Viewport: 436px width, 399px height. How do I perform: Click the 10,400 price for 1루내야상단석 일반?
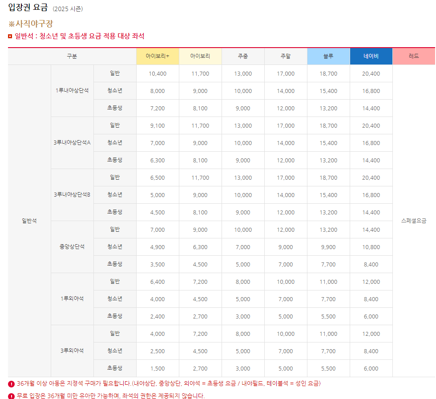pyautogui.click(x=157, y=74)
